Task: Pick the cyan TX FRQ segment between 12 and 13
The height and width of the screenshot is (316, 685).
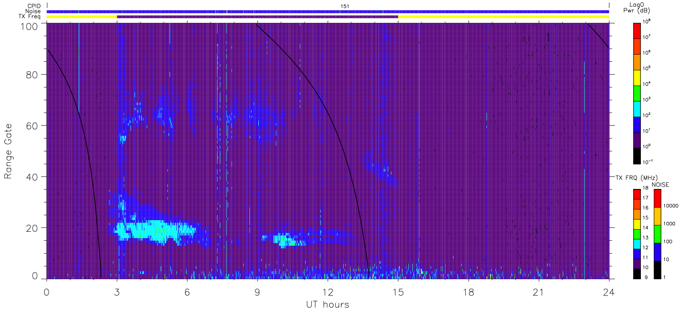Action: 636,243
